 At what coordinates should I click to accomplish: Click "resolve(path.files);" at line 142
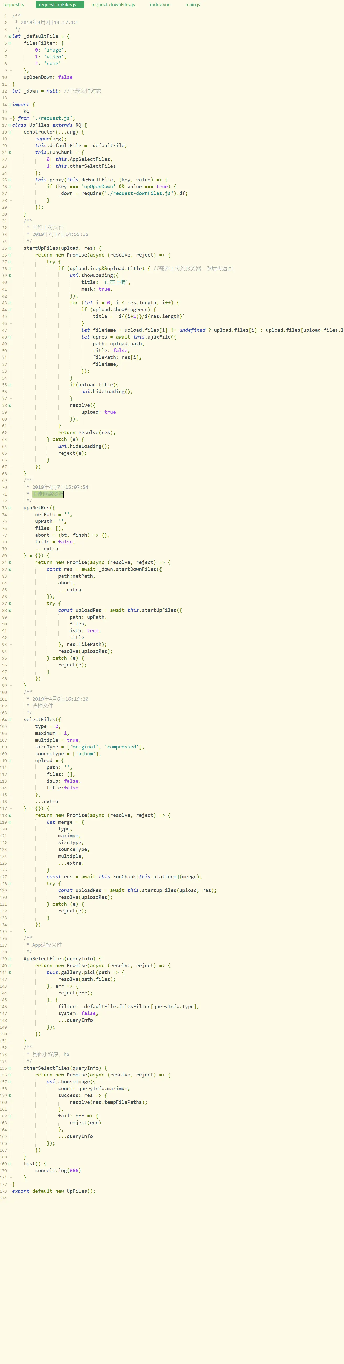(87, 980)
